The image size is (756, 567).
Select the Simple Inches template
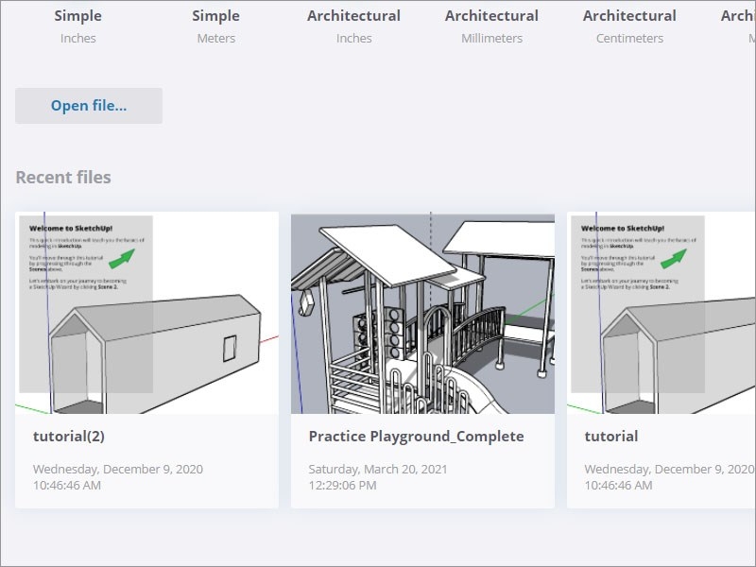[x=78, y=25]
